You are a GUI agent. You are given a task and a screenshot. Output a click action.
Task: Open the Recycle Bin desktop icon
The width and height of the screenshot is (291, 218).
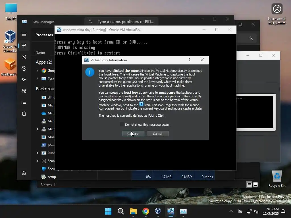[x=277, y=178]
